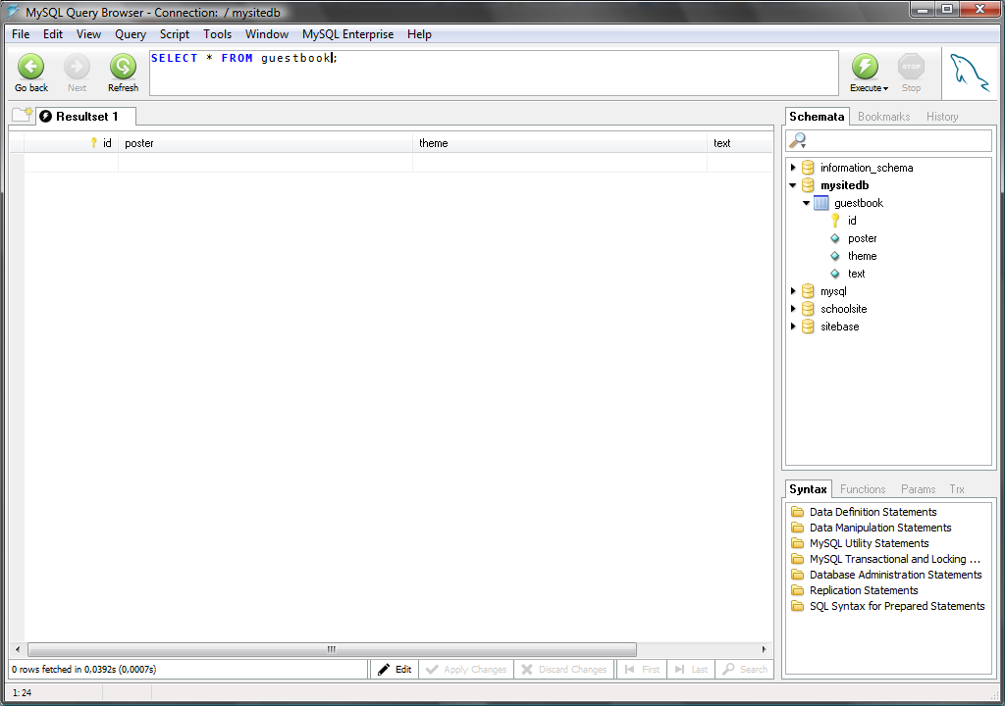Expand the information_schema database

click(x=794, y=168)
